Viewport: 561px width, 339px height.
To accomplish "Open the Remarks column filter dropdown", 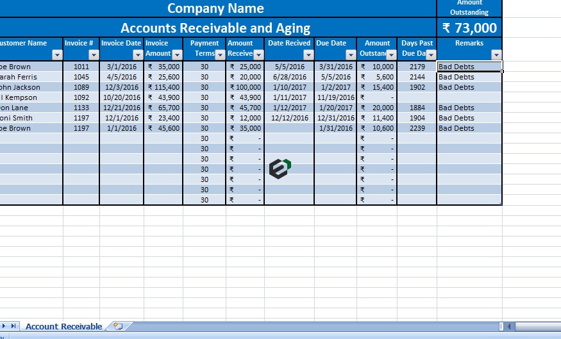I will click(x=496, y=55).
